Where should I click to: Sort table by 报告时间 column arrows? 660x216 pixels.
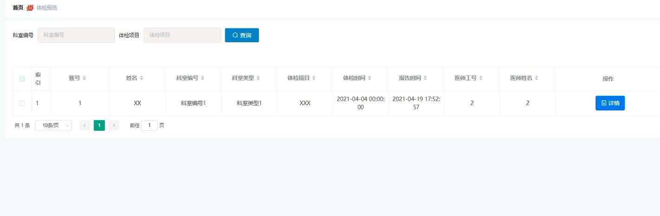[425, 78]
